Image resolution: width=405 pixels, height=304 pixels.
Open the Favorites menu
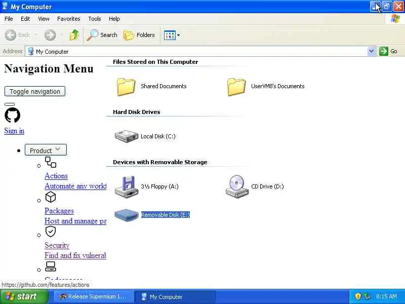click(69, 19)
